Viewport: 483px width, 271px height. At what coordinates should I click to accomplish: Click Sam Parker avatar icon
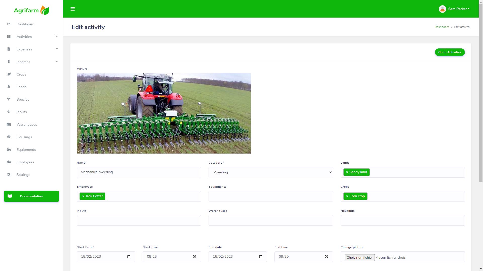pyautogui.click(x=442, y=9)
